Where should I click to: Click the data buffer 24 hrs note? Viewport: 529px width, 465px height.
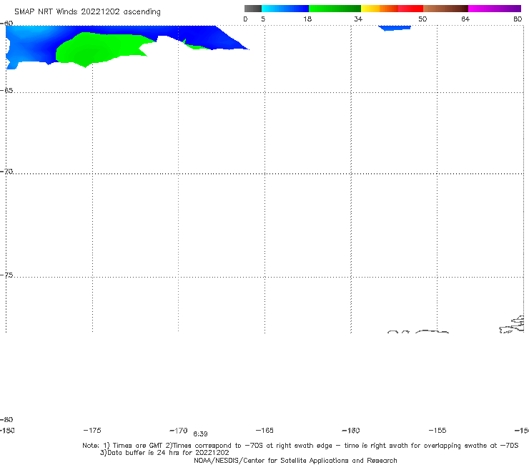pyautogui.click(x=164, y=453)
